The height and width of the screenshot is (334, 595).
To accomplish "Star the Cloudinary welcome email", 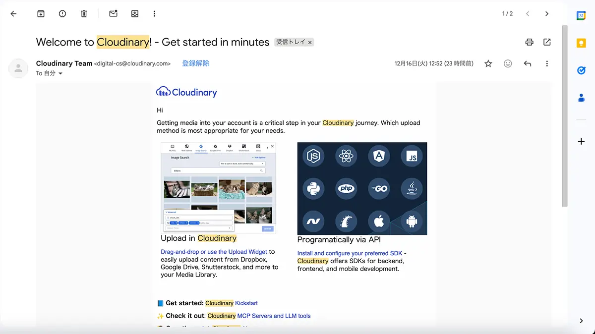I will [488, 63].
